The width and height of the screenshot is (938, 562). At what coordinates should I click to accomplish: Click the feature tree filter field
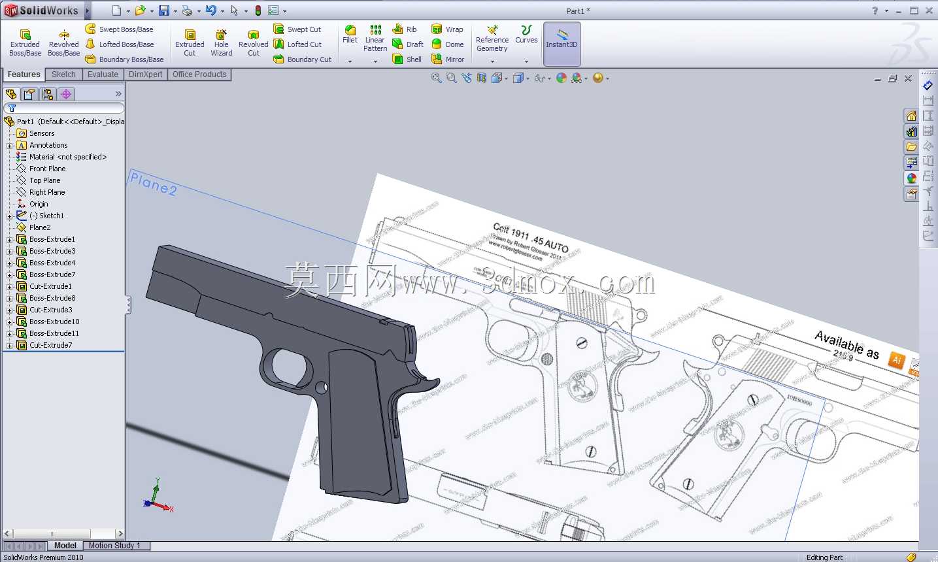pyautogui.click(x=64, y=108)
